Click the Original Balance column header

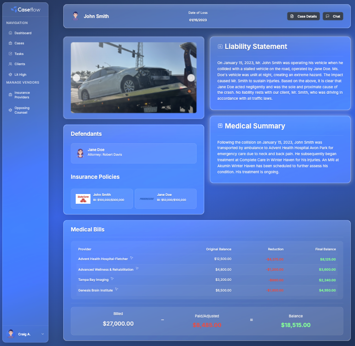(x=218, y=249)
